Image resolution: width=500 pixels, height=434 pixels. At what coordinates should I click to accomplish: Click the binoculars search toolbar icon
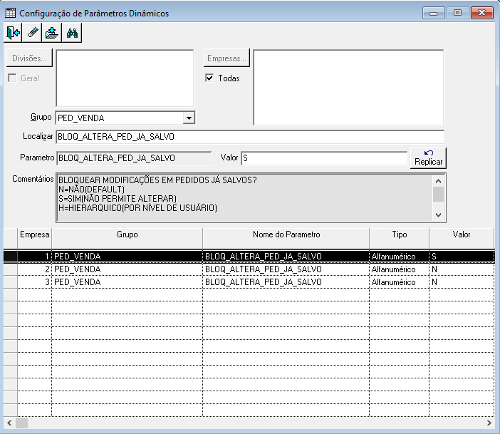point(72,33)
